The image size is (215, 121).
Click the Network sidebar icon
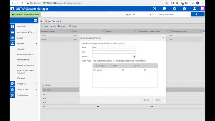(12, 44)
